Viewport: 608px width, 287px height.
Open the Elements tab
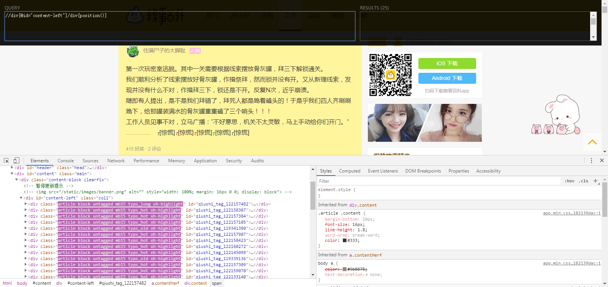pyautogui.click(x=40, y=161)
